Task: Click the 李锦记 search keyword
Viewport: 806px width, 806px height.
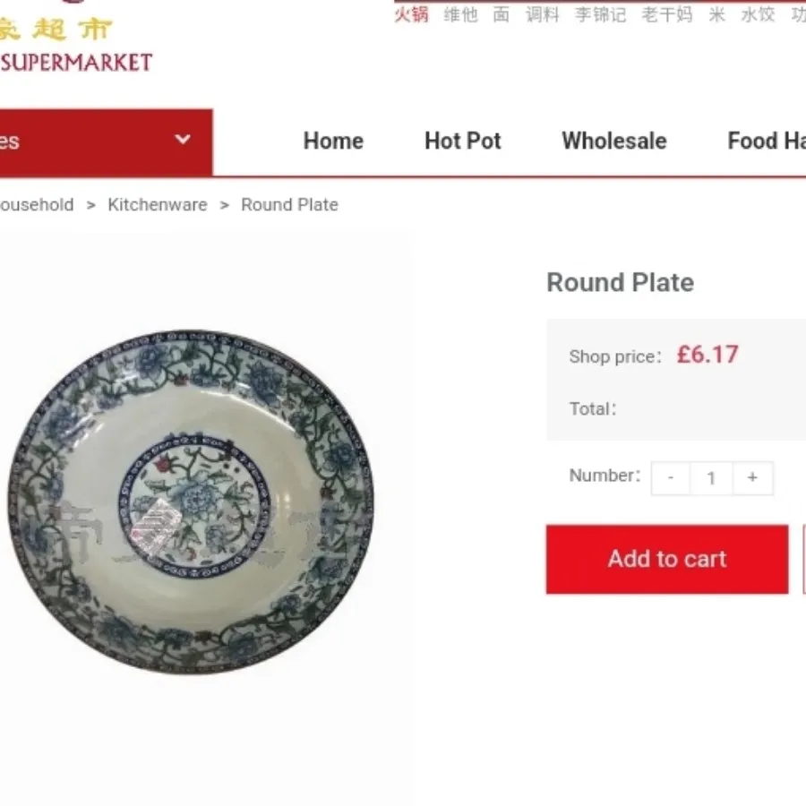Action: (x=600, y=14)
